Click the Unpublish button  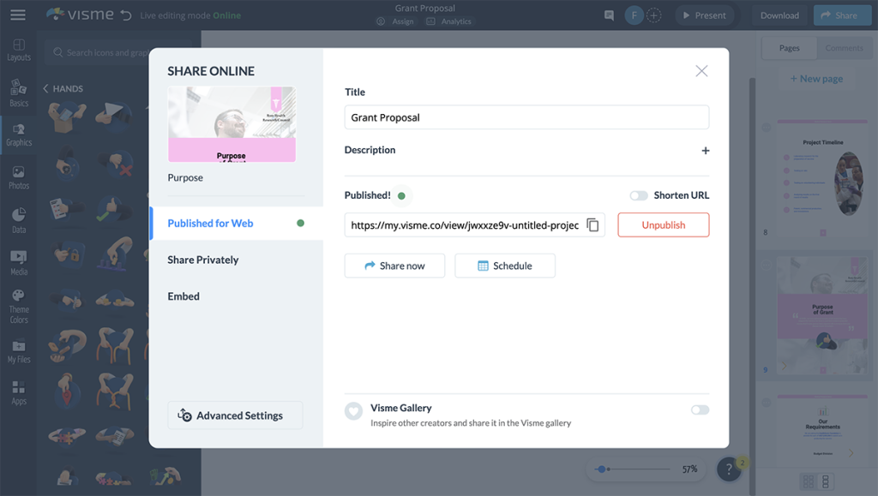click(x=663, y=225)
